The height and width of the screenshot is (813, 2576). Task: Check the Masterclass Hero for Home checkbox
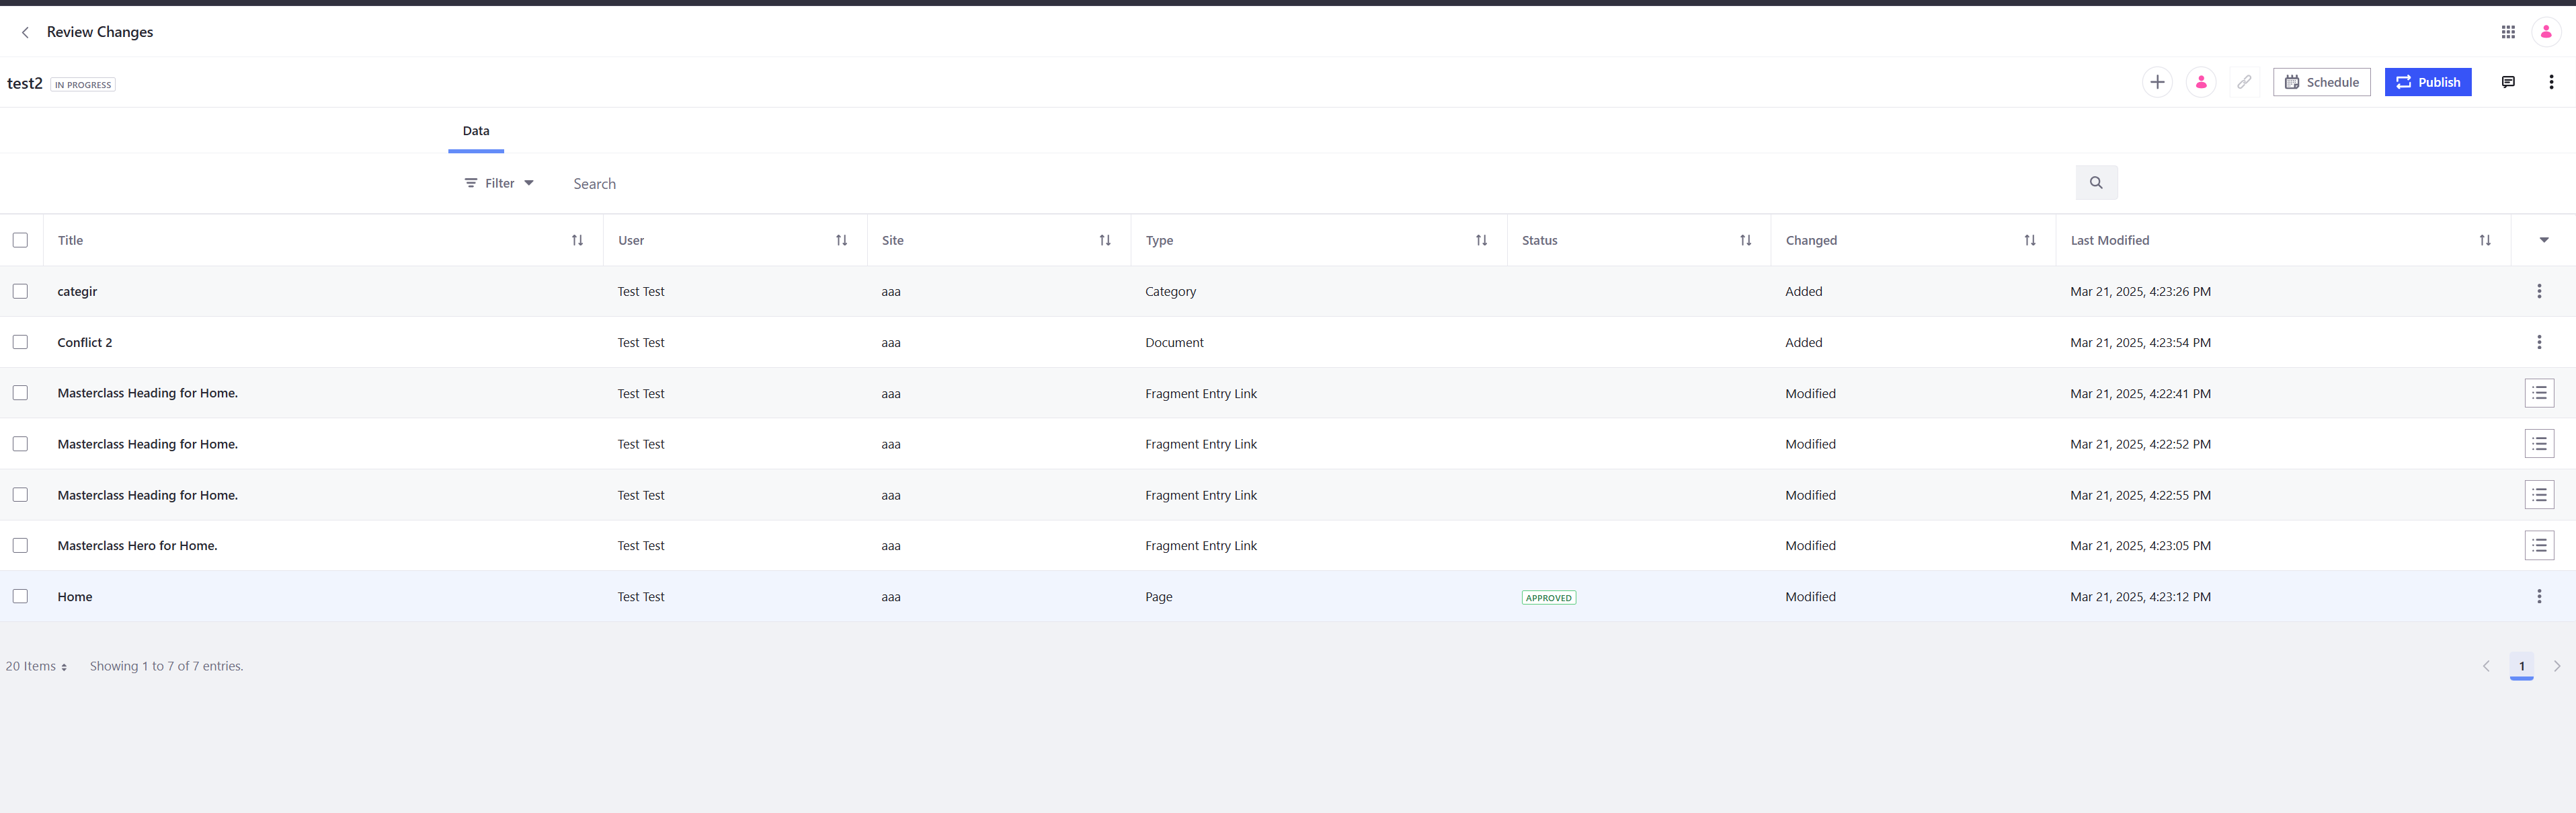click(20, 545)
